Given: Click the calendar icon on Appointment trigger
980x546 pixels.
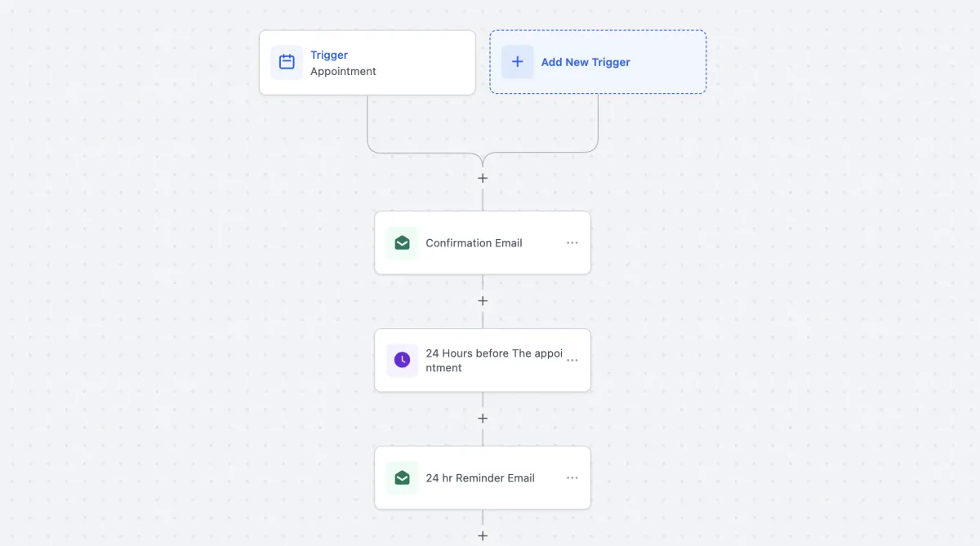Looking at the screenshot, I should click(x=287, y=62).
